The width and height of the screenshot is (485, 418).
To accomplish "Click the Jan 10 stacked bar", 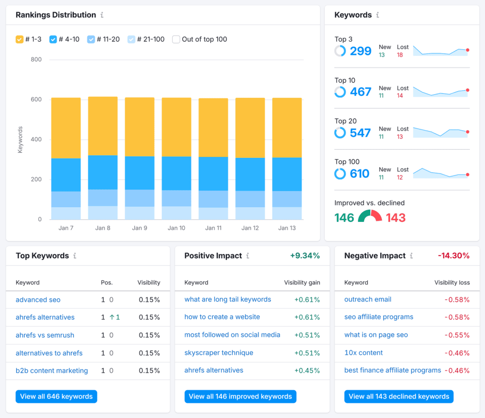I will pyautogui.click(x=176, y=158).
